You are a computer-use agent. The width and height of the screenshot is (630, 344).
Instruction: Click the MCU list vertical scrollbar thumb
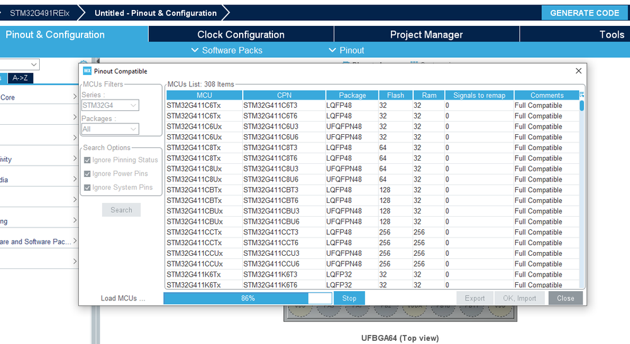pos(582,106)
